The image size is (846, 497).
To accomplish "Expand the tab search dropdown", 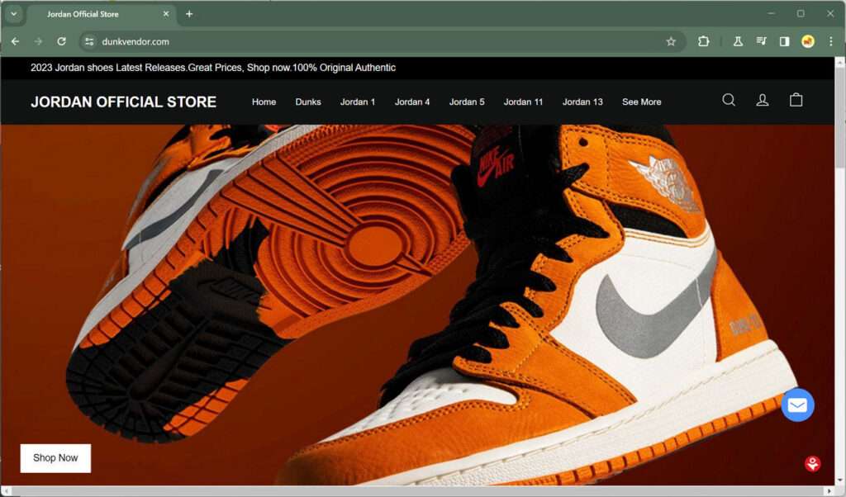I will (x=13, y=14).
